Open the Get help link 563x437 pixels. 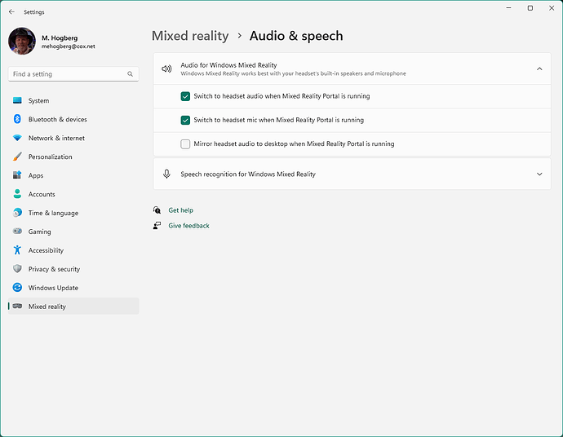180,210
